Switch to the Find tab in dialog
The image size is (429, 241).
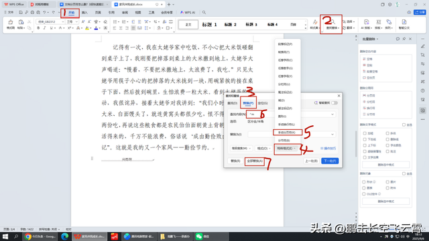coord(233,103)
